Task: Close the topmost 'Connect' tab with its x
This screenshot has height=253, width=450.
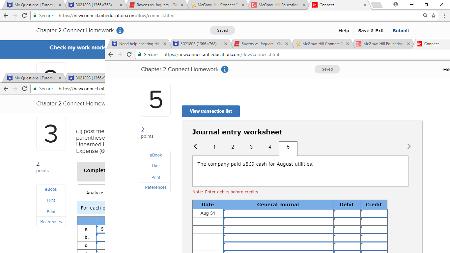Action: 364,5
